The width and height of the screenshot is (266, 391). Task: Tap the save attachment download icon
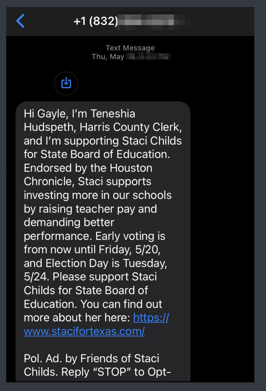pyautogui.click(x=66, y=83)
